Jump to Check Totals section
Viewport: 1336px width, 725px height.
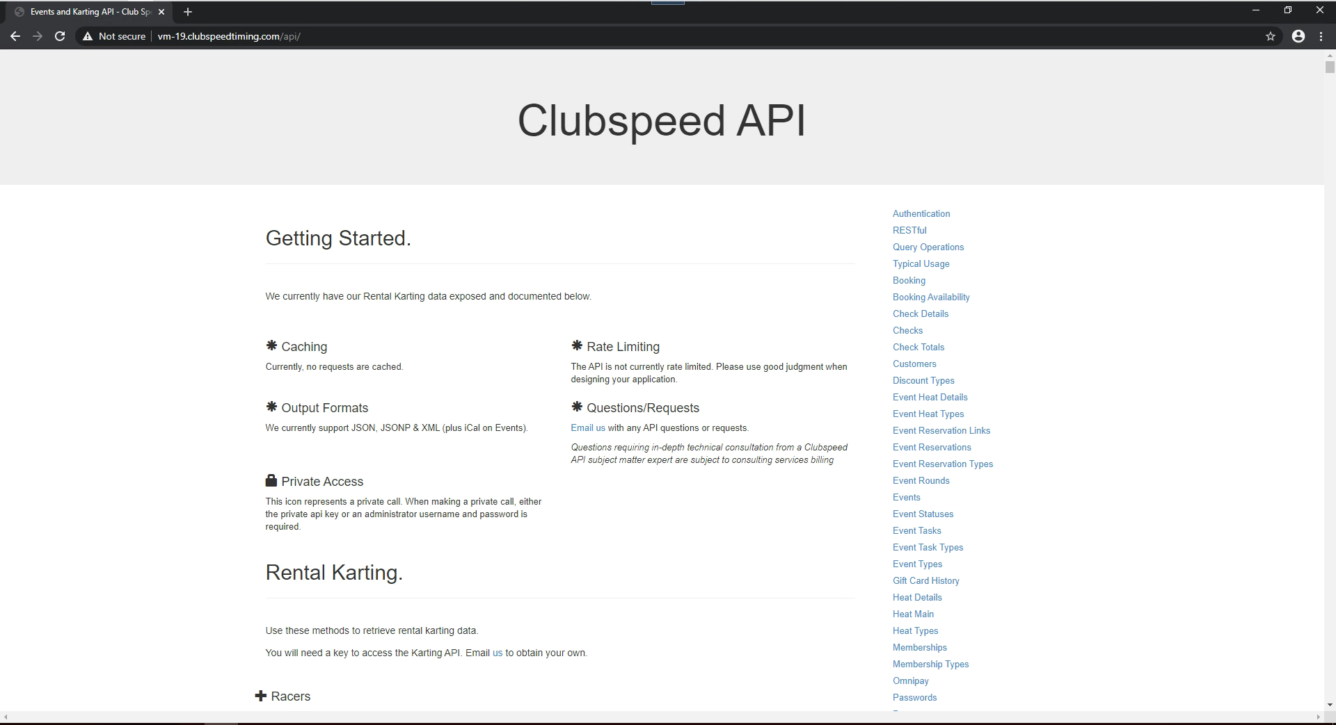point(918,348)
